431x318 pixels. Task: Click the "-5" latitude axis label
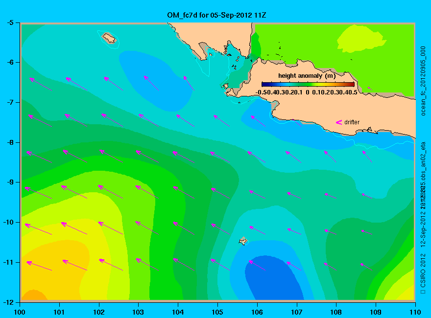[10, 23]
